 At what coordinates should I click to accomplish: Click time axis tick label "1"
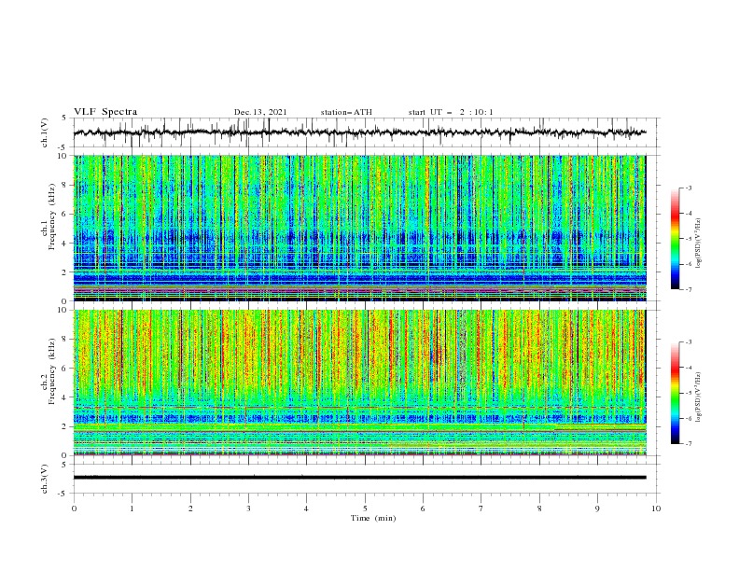point(132,508)
